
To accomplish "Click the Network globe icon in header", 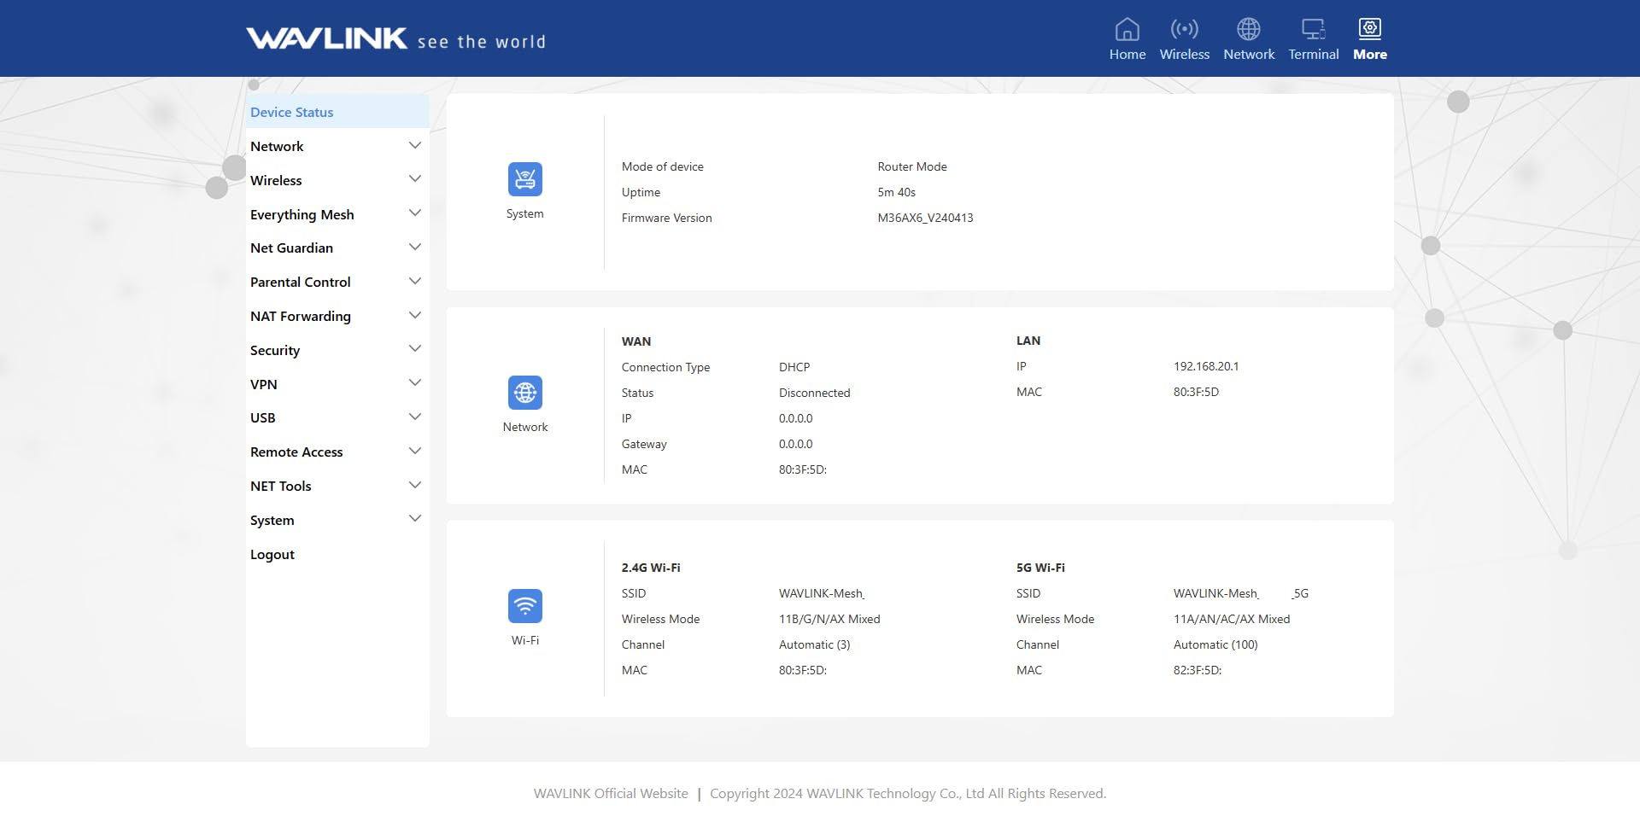I will pos(1248,30).
